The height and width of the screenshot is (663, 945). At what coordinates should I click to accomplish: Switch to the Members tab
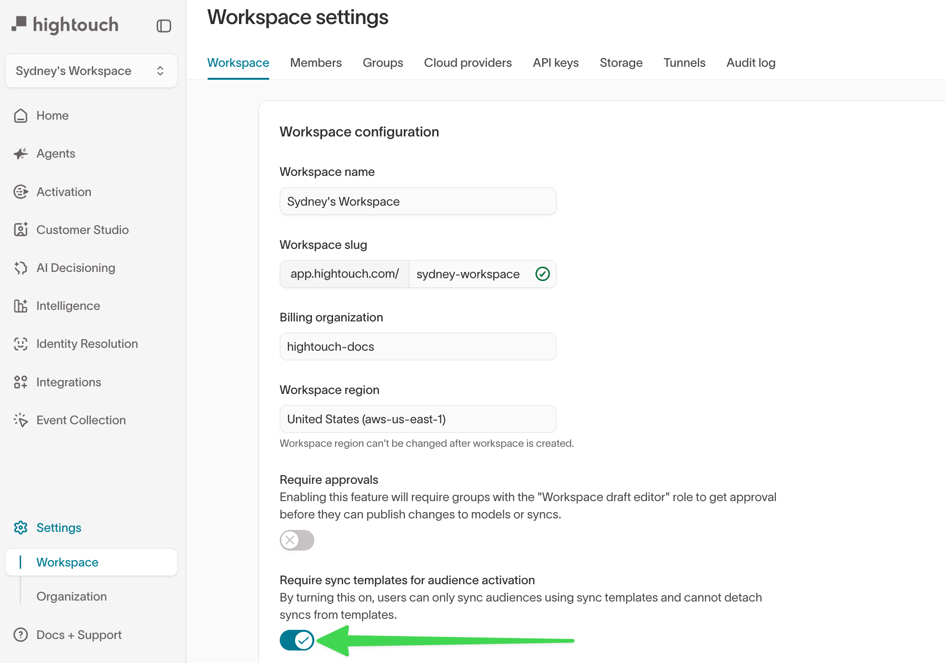[x=316, y=62]
